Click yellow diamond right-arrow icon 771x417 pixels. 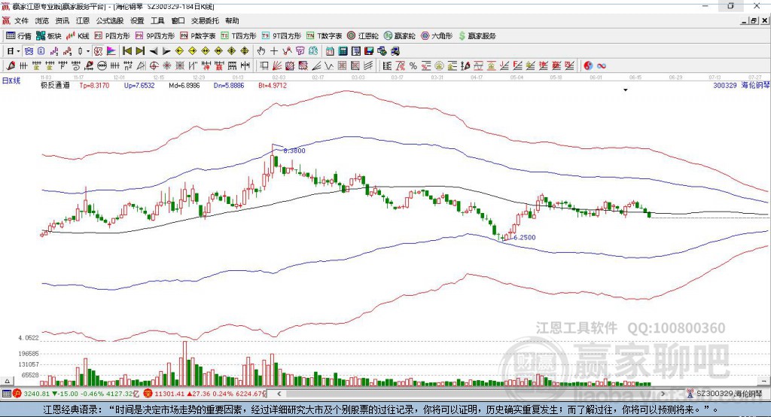pyautogui.click(x=192, y=51)
